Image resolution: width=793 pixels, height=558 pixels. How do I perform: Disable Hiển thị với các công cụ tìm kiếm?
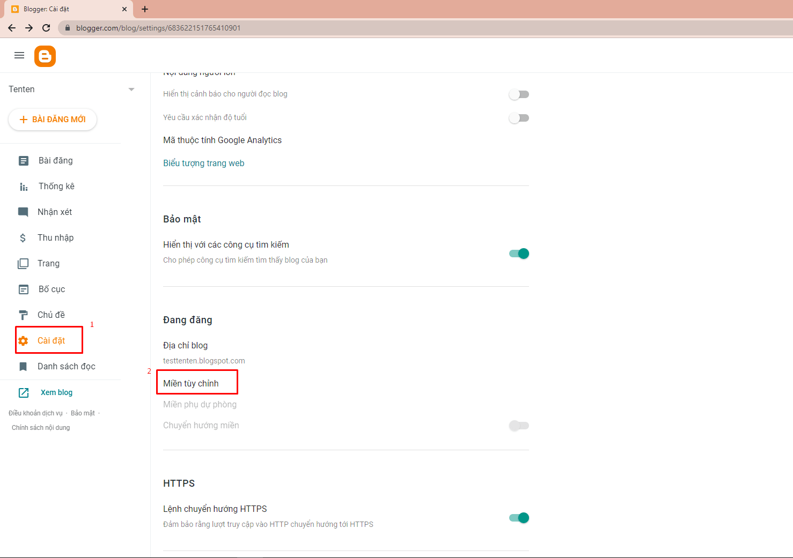[x=519, y=254]
